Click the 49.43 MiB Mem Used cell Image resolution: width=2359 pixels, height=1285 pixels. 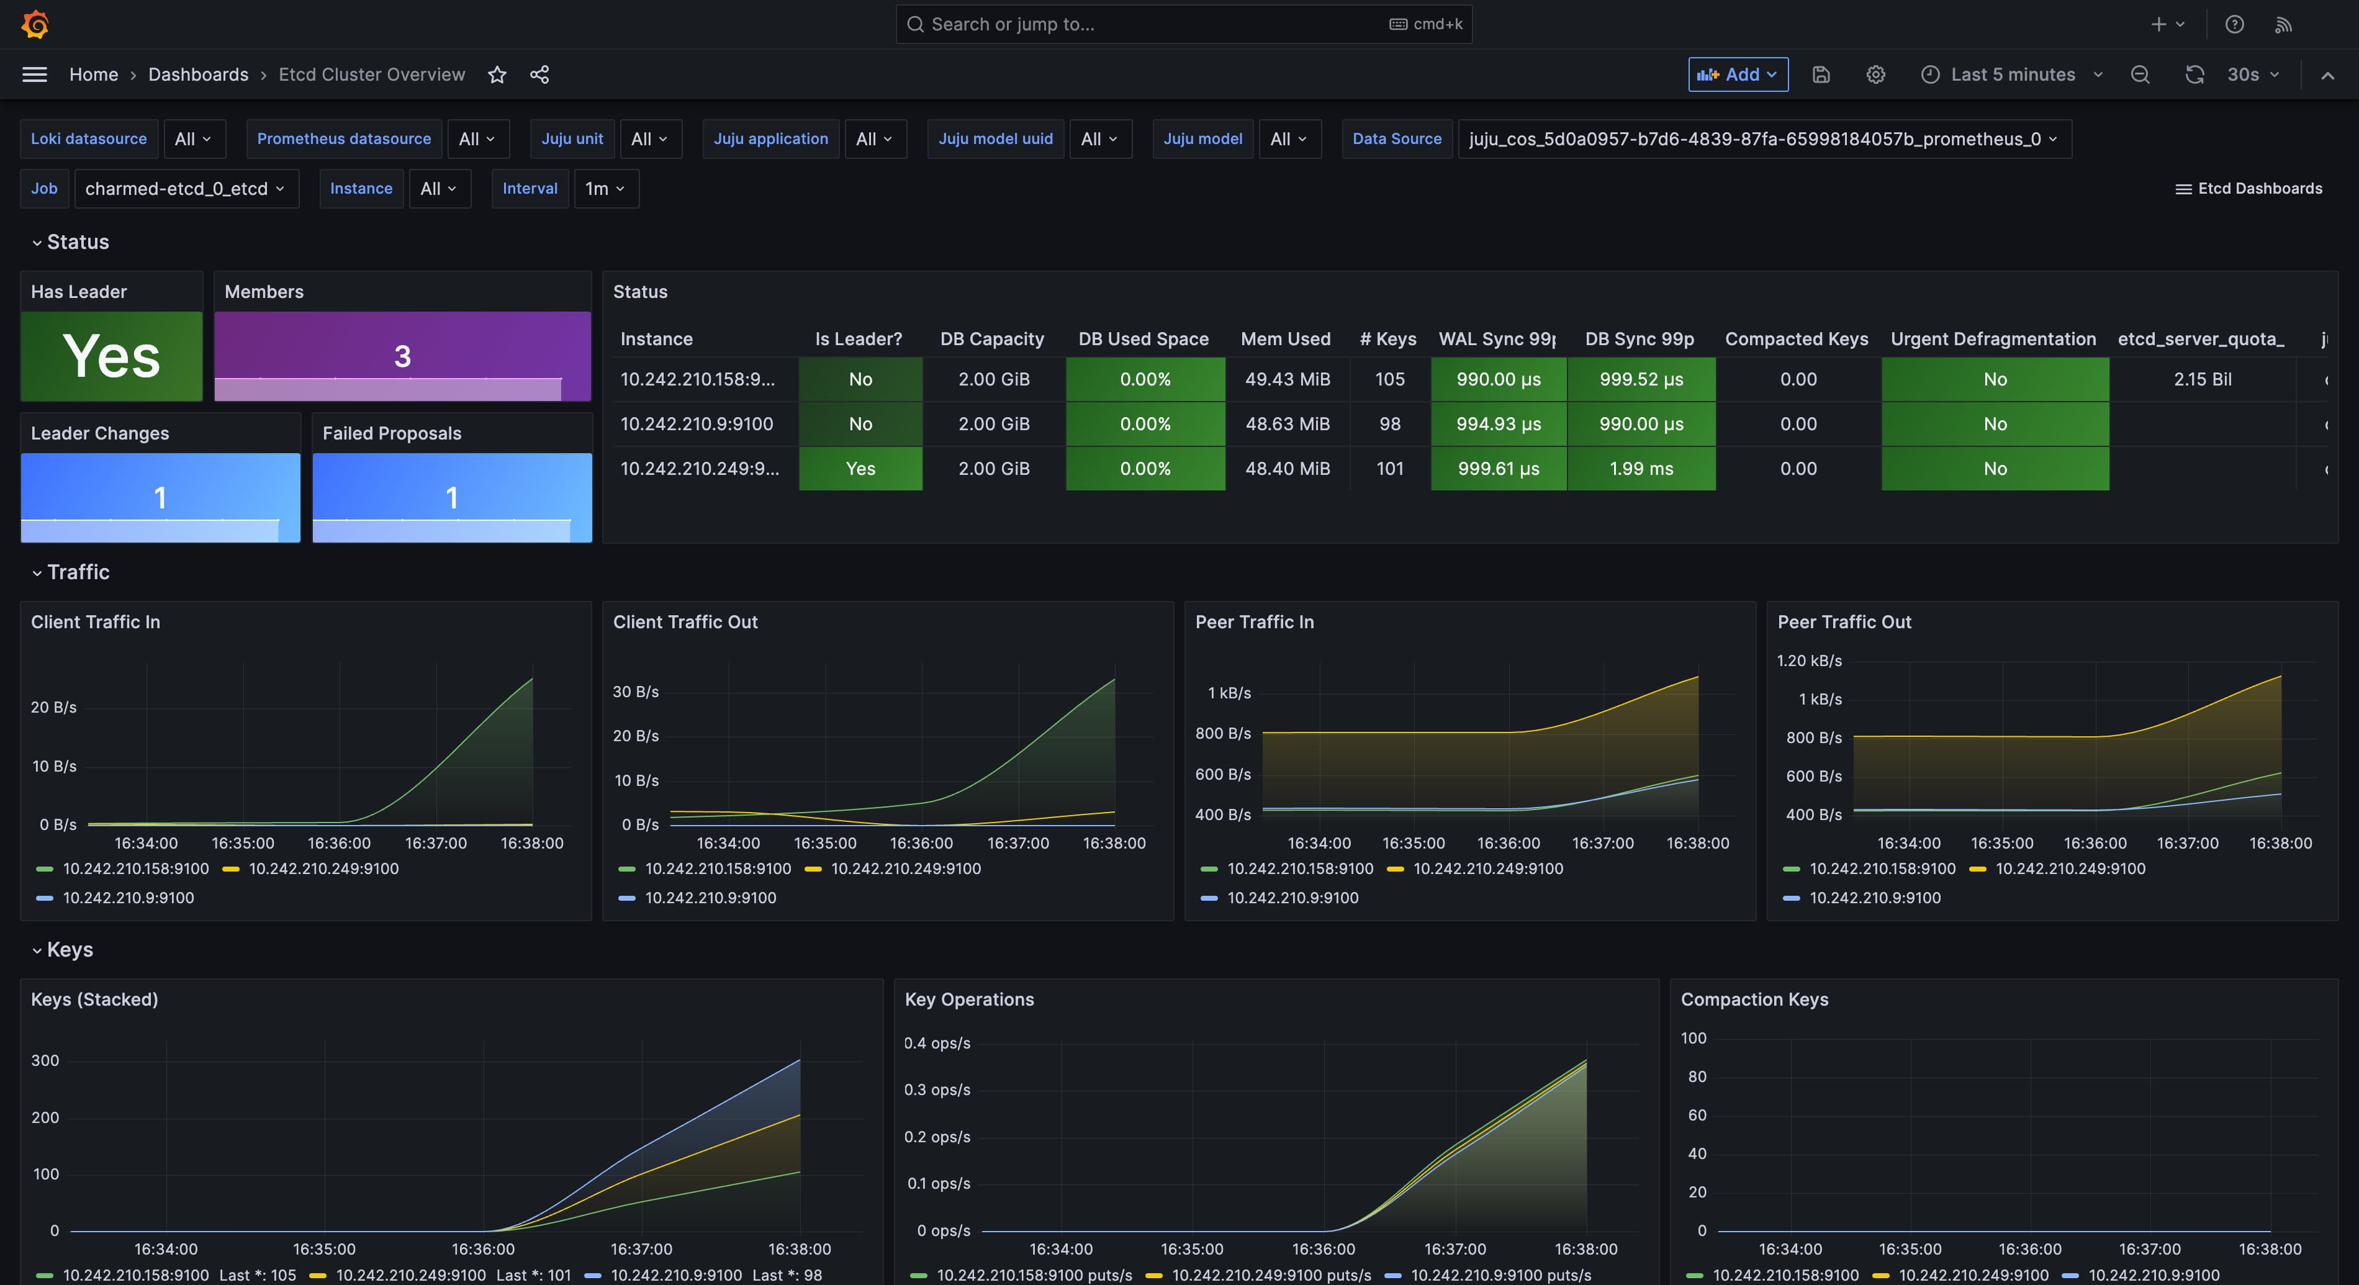1287,379
